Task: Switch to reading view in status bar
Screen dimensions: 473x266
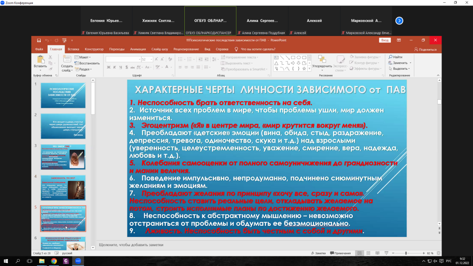Action: pyautogui.click(x=377, y=254)
